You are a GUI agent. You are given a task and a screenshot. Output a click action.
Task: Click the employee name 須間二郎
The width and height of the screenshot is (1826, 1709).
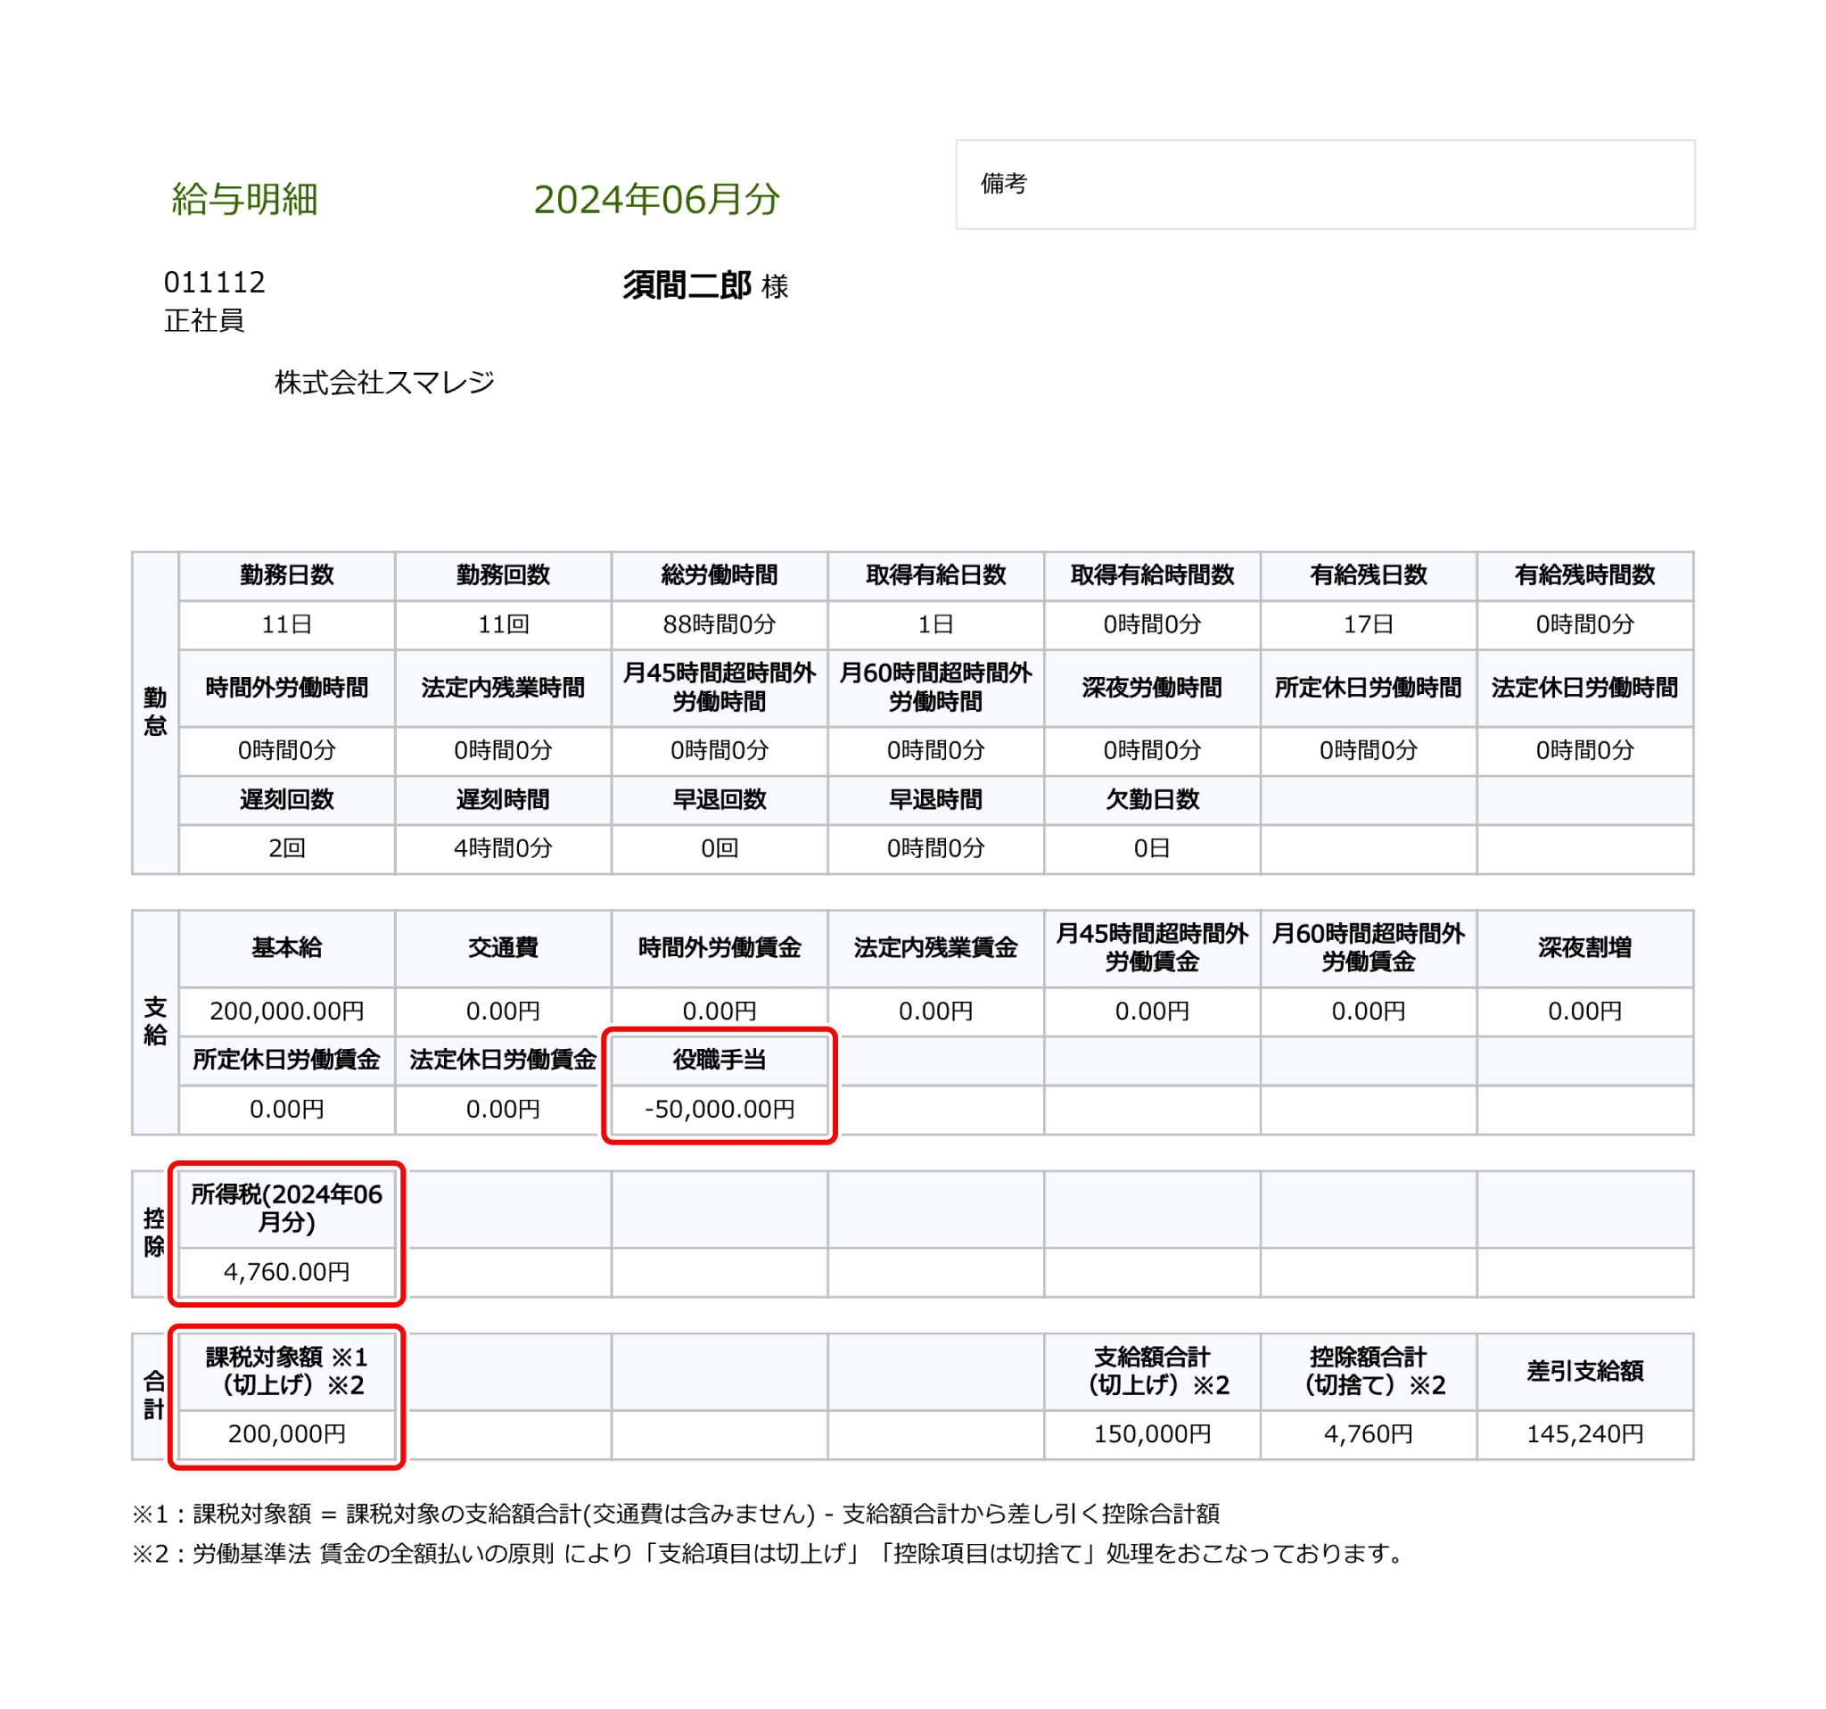click(x=687, y=285)
